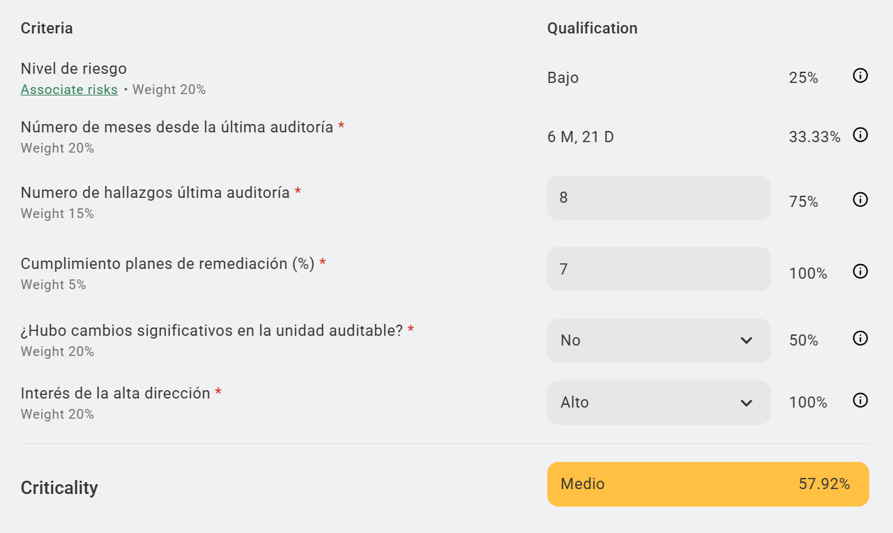The width and height of the screenshot is (893, 533).
Task: Focus the Numero de hallazgos input field
Action: pos(658,198)
